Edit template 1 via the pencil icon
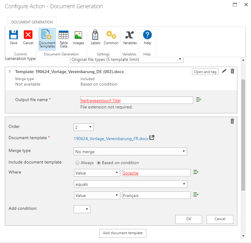Image resolution: width=251 pixels, height=243 pixels. click(224, 71)
